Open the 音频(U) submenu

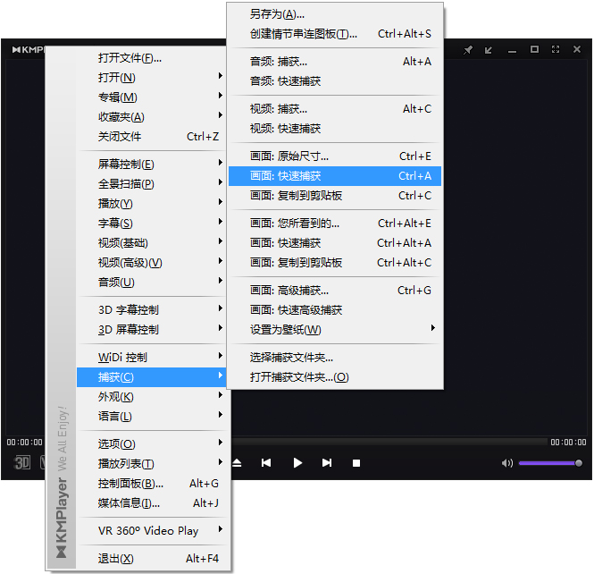tap(152, 283)
